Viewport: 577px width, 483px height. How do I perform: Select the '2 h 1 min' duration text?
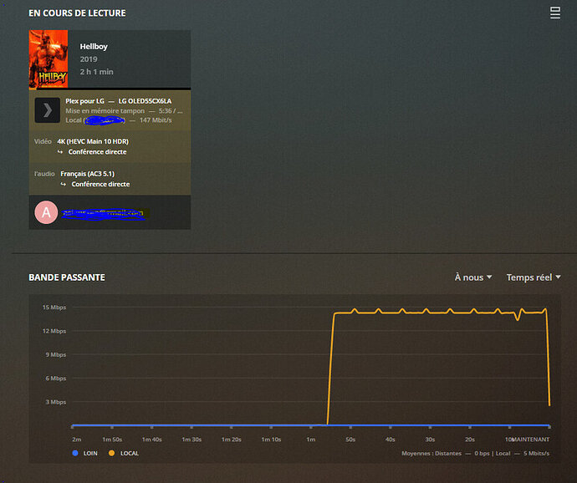pyautogui.click(x=96, y=72)
